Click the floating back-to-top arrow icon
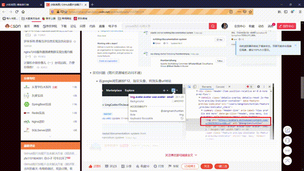This screenshot has height=171, width=304. pyautogui.click(x=287, y=161)
